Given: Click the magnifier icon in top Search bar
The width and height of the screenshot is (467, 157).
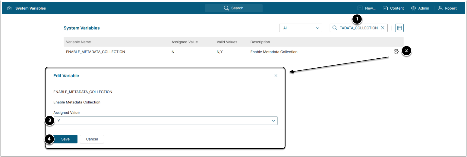Looking at the screenshot, I should tap(226, 8).
